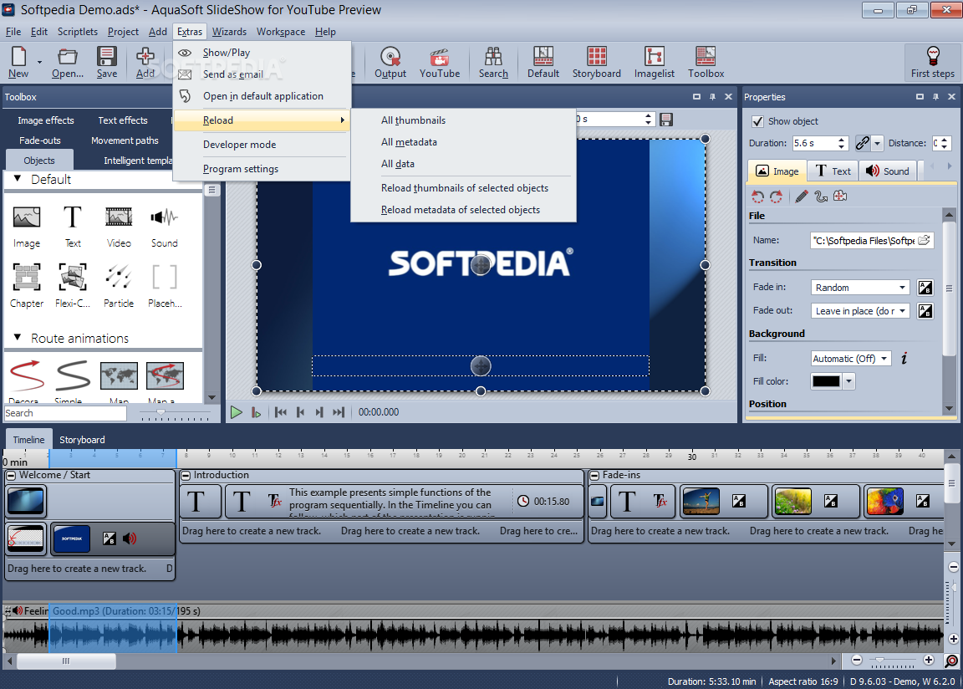Open the Workspace menu

click(x=281, y=31)
